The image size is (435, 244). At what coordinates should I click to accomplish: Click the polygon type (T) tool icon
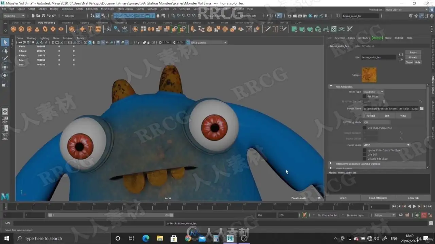click(x=90, y=29)
